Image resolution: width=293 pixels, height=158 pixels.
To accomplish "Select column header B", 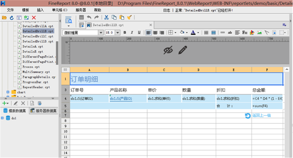I will (x=128, y=70).
